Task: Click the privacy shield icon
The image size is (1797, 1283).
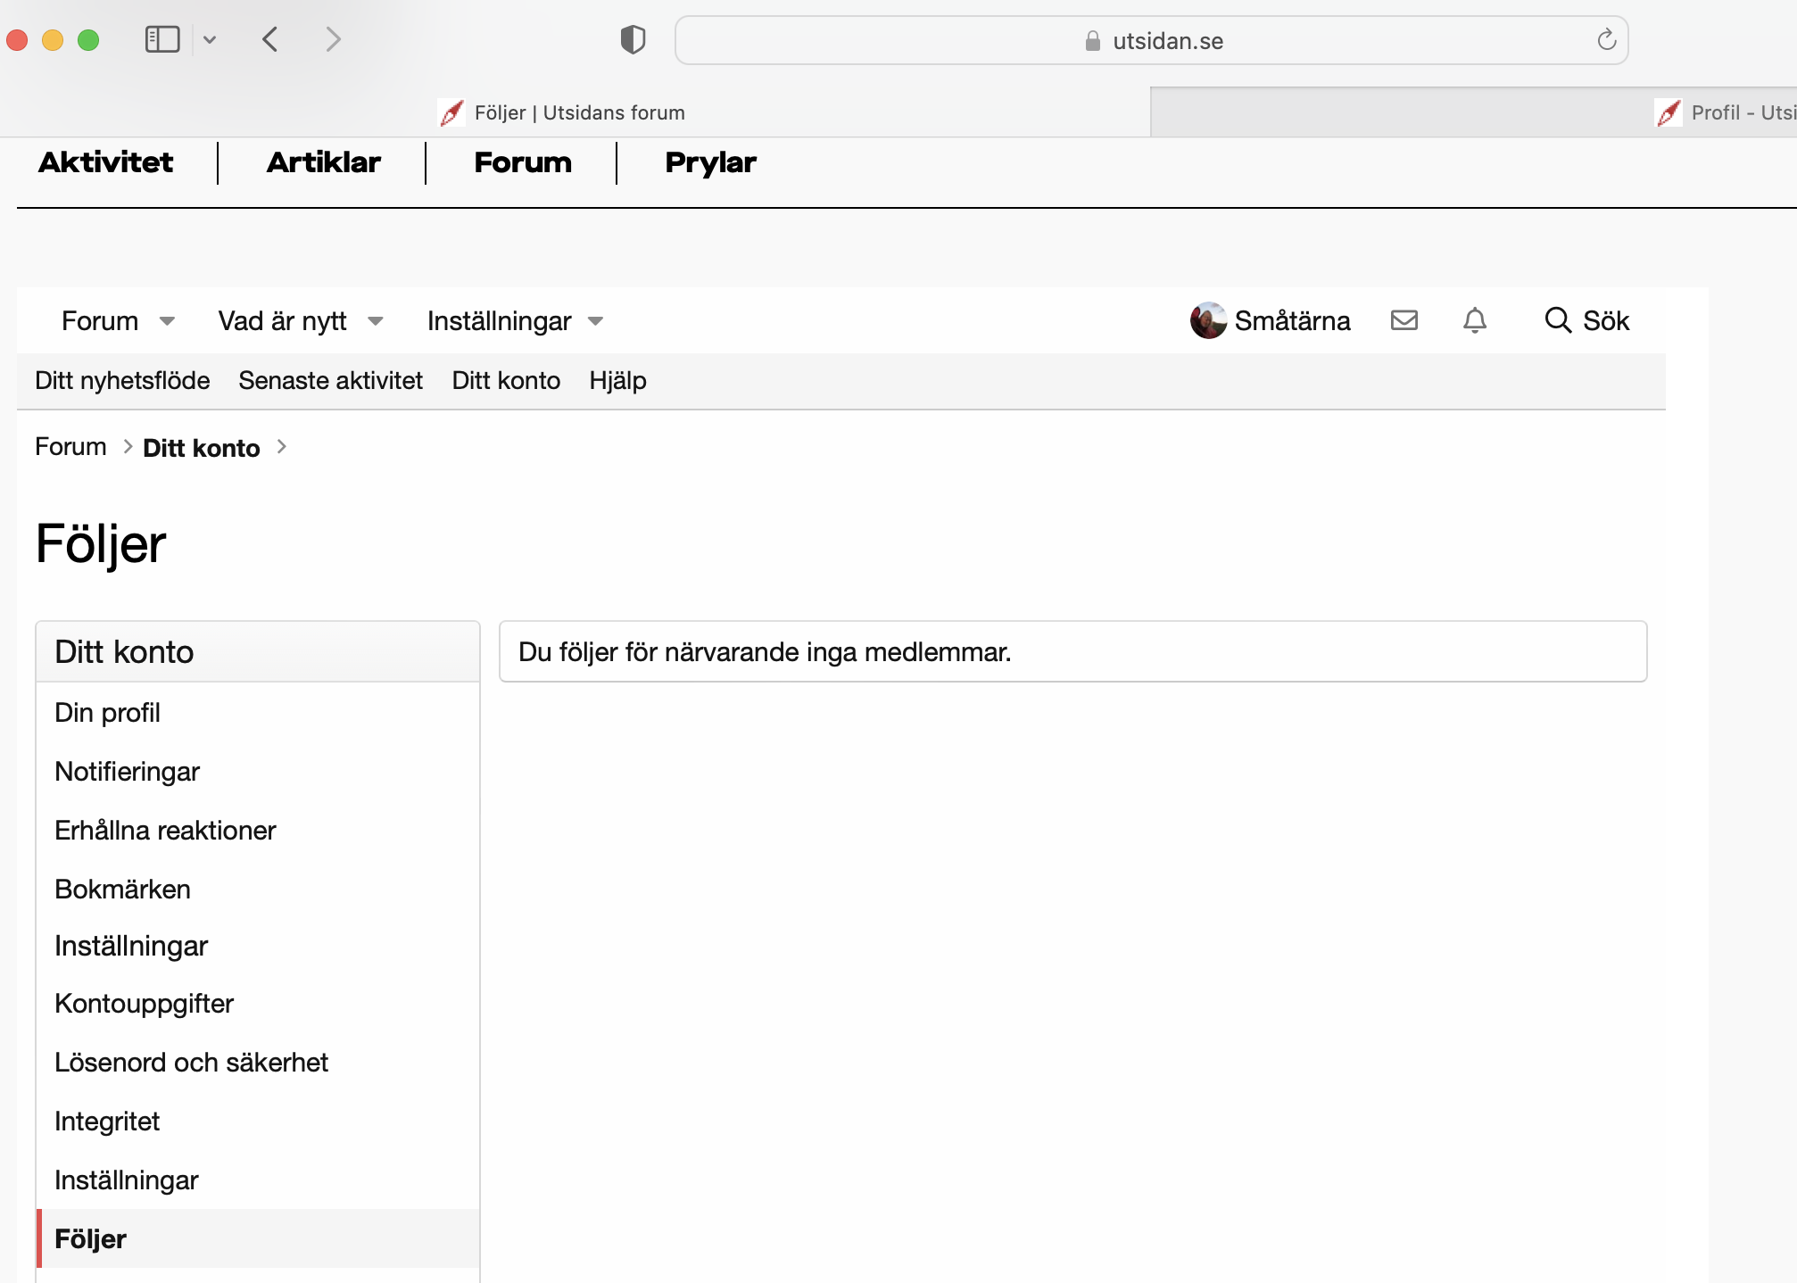Action: [633, 40]
